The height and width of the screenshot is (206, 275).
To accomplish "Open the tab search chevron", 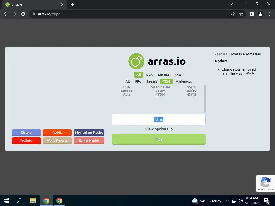I will [x=232, y=4].
